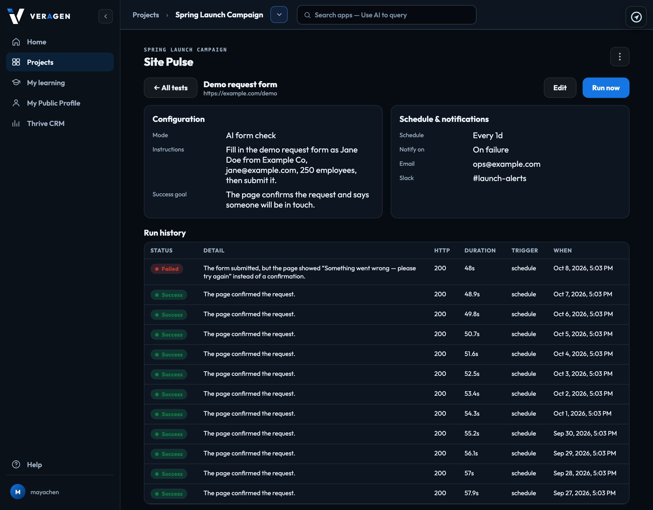Screen dimensions: 653x510
Task: Click the 57.9s duration cell
Action: pos(471,493)
